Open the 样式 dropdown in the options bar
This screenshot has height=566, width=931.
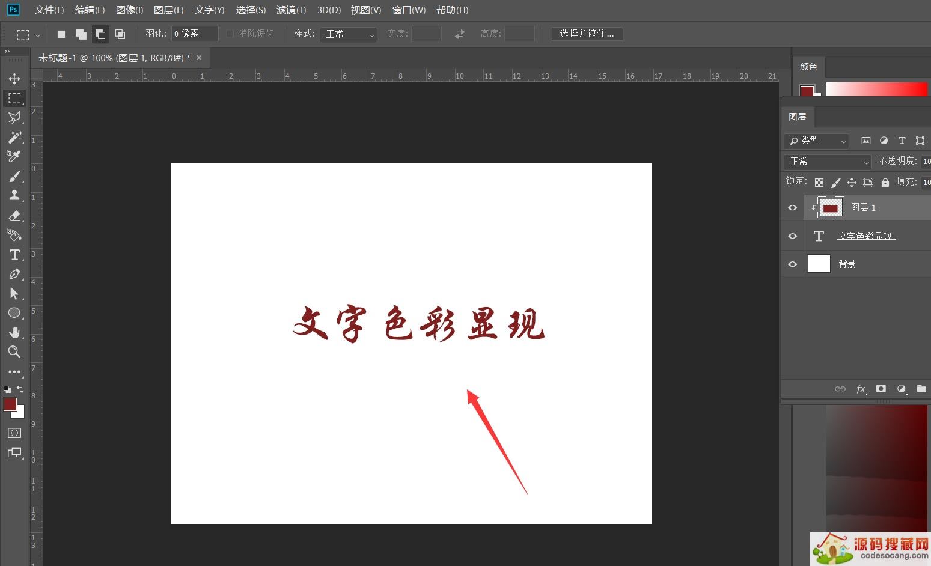click(348, 34)
